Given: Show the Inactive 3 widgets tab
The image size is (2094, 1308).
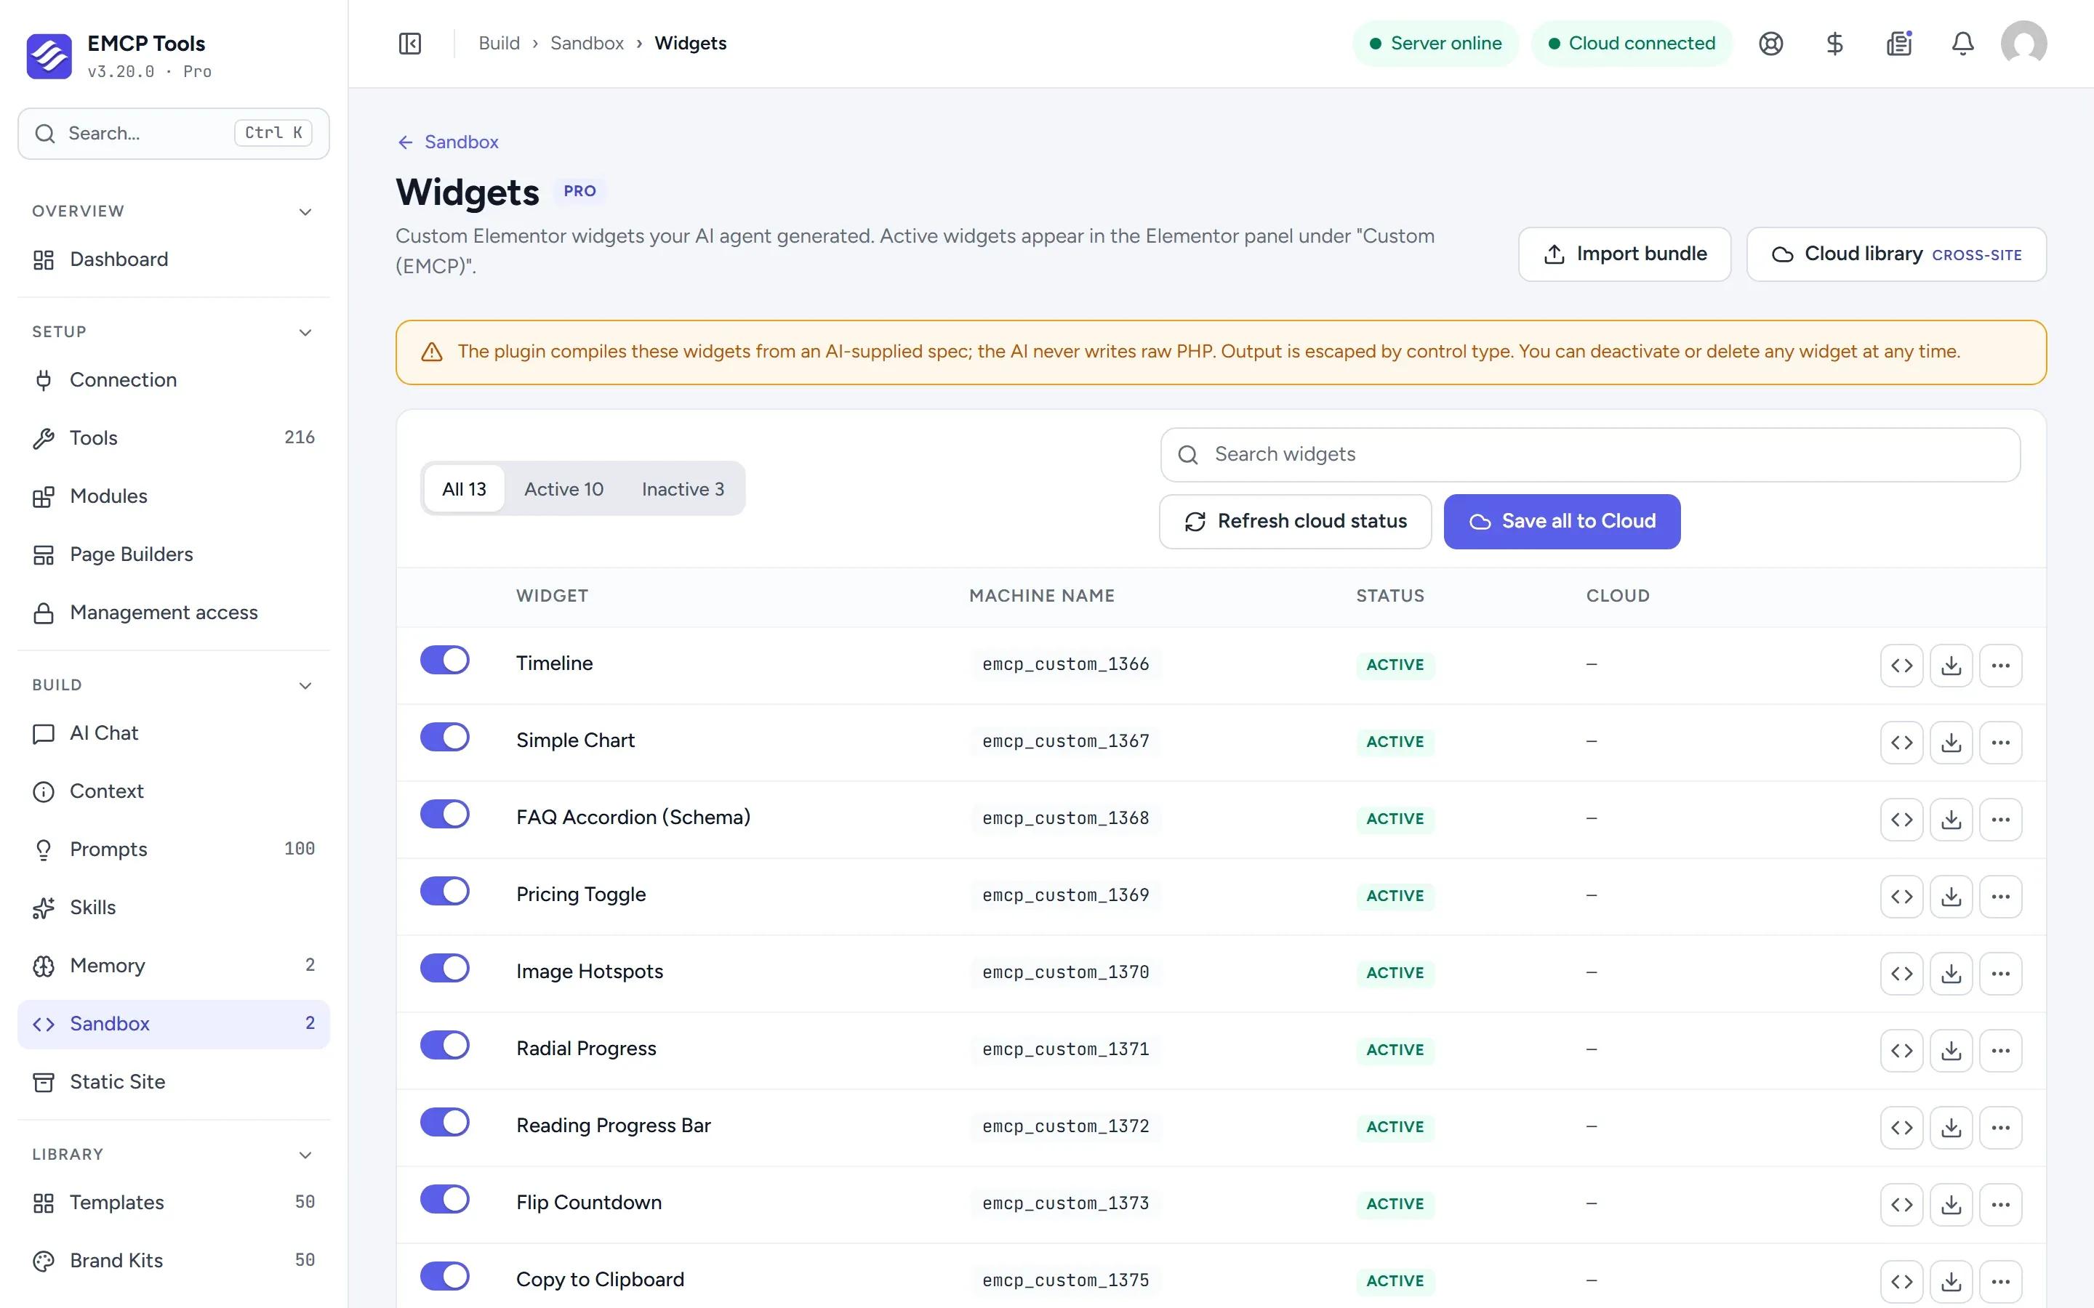Looking at the screenshot, I should (683, 489).
